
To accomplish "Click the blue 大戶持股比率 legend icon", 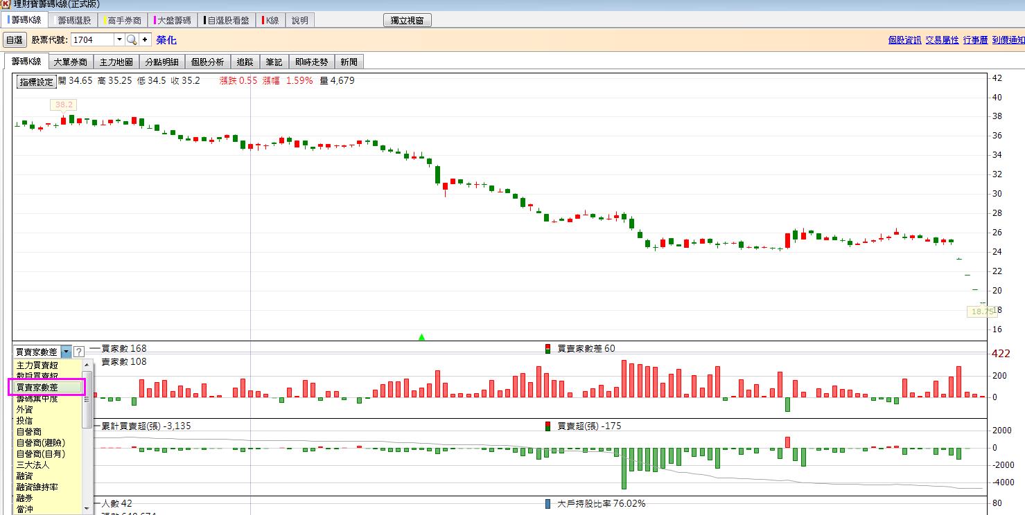I will click(548, 504).
